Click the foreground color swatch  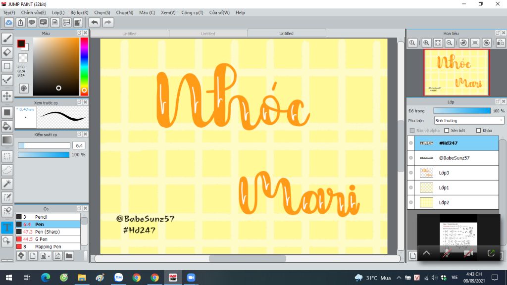click(21, 44)
